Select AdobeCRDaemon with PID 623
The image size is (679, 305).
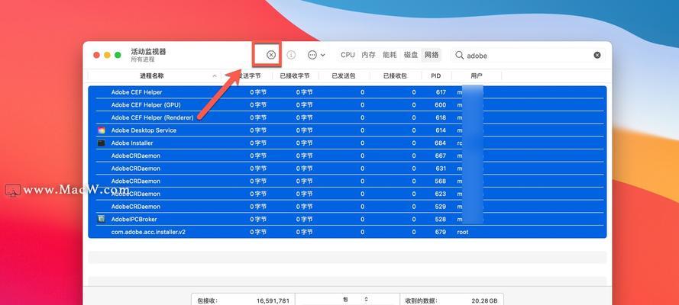coord(348,194)
